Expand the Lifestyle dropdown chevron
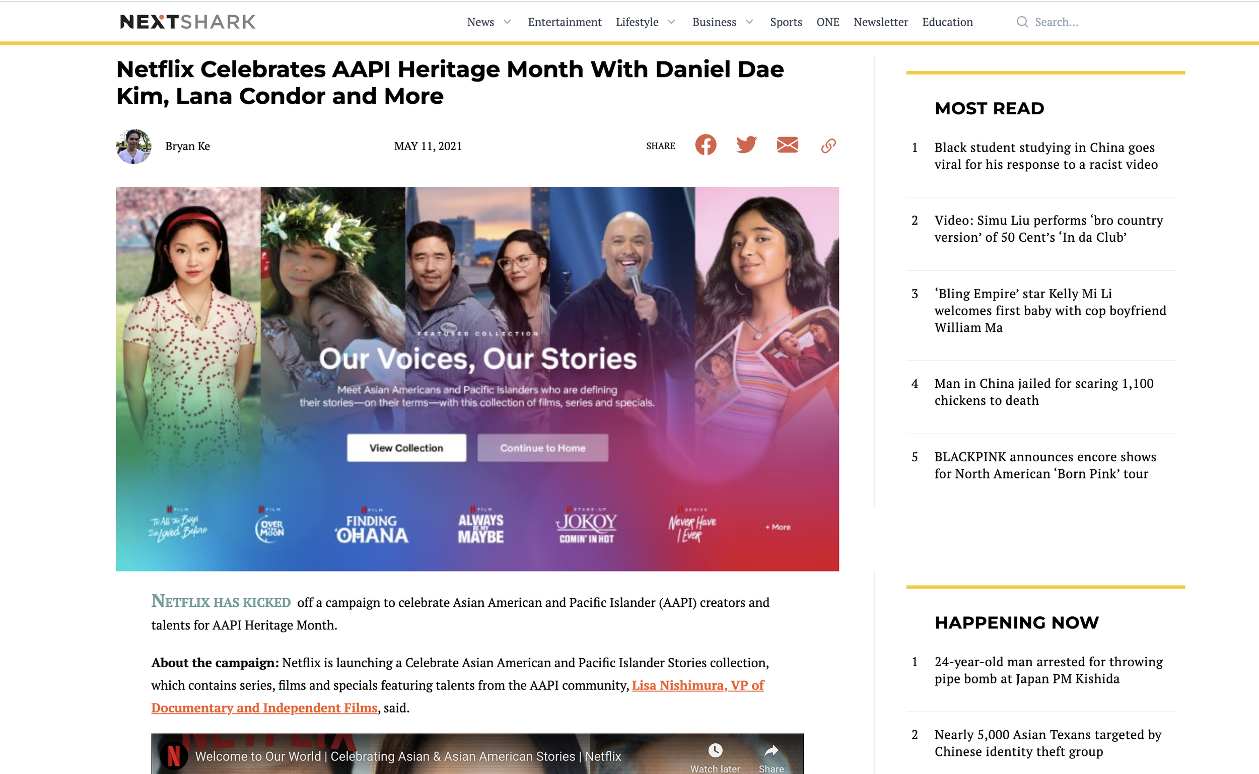 [x=671, y=22]
